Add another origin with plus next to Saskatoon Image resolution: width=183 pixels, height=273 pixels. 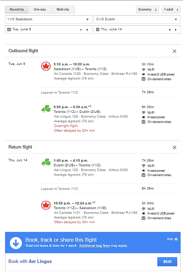click(87, 19)
